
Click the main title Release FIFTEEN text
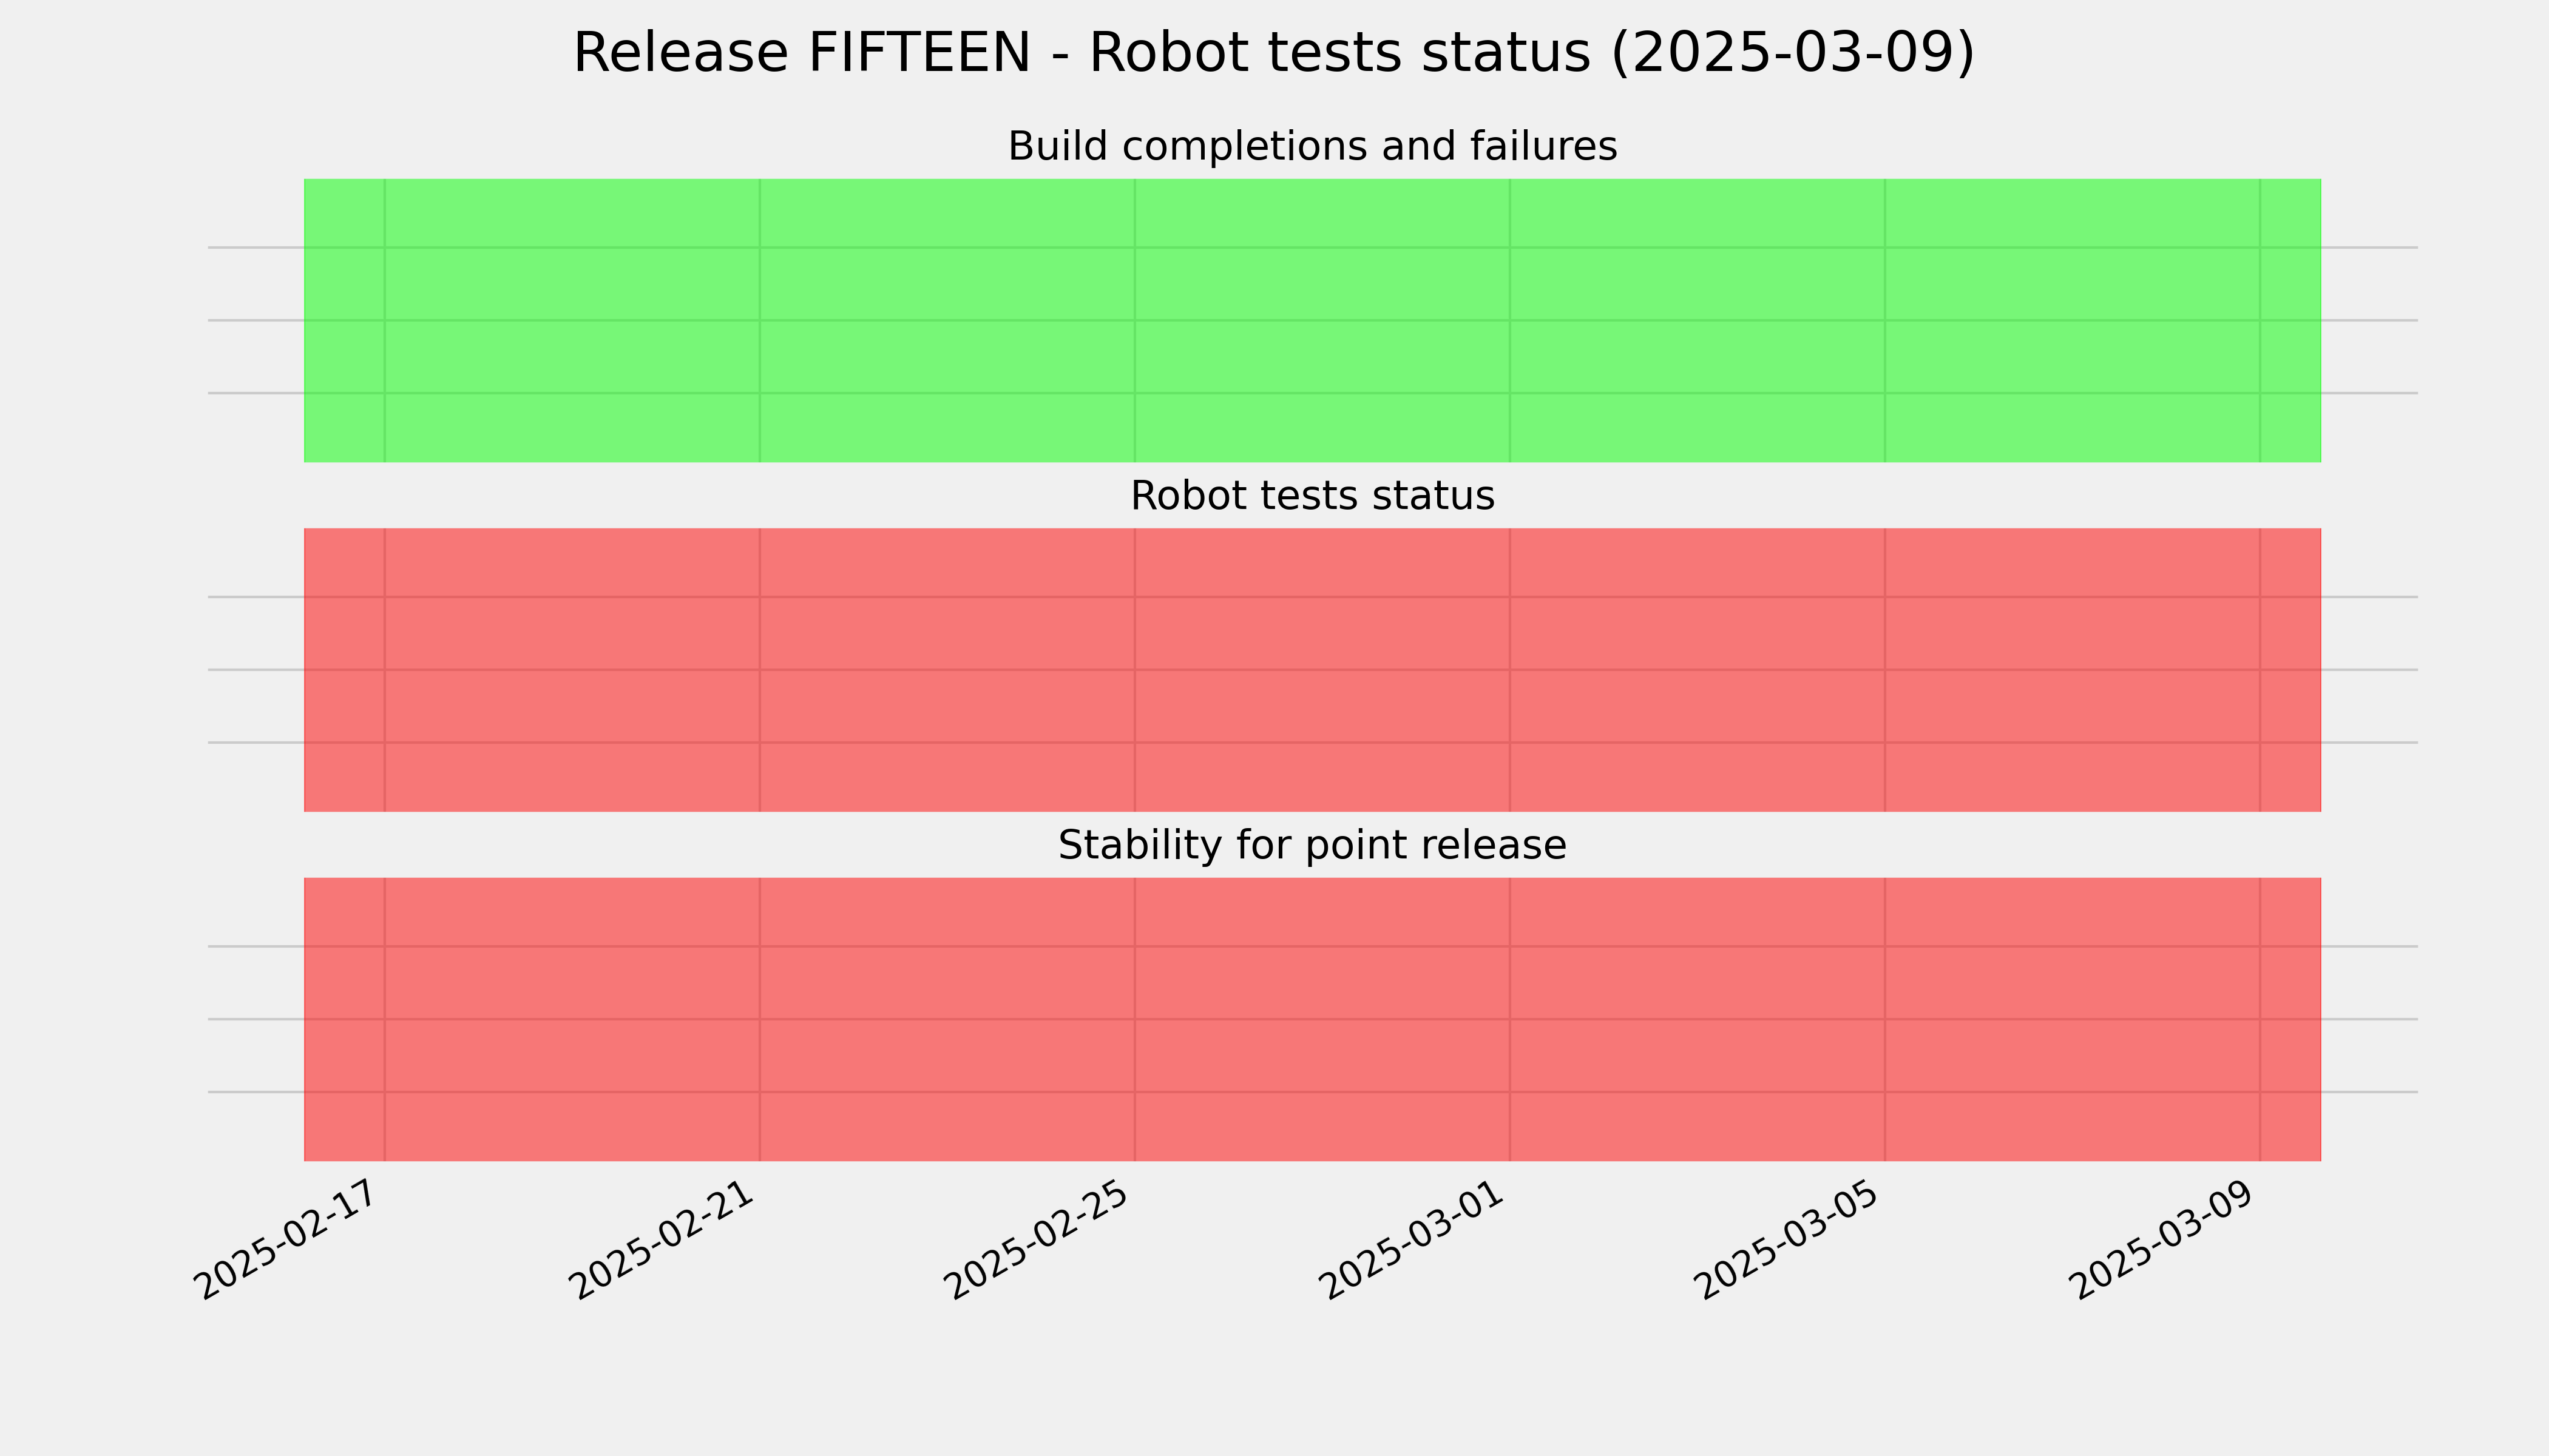(801, 53)
